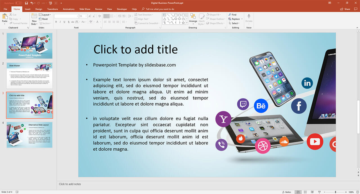
Task: Click the Dictate microphone icon
Action: tap(249, 16)
